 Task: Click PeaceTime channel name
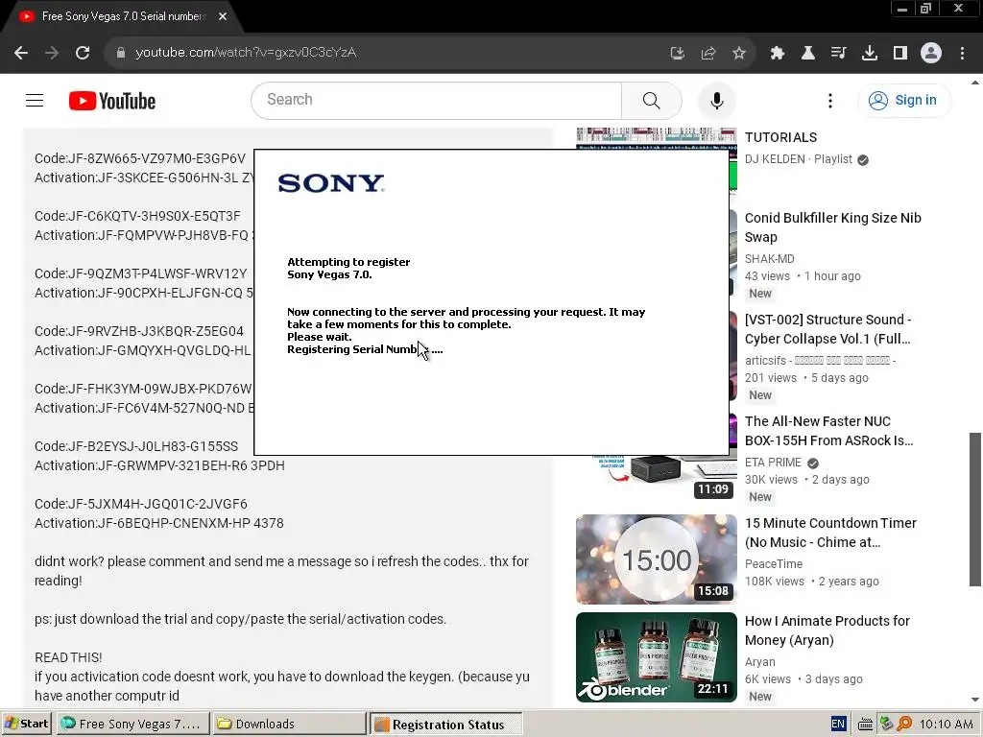pos(774,564)
